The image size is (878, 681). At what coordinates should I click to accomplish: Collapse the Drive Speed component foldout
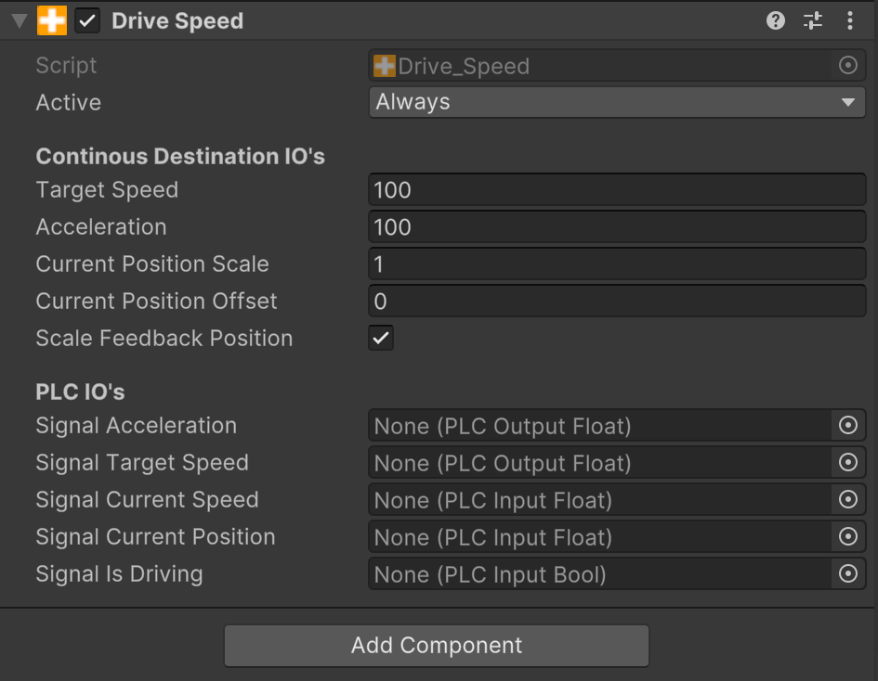point(19,21)
